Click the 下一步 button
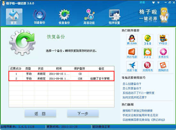The height and width of the screenshot is (130, 176). (83, 114)
